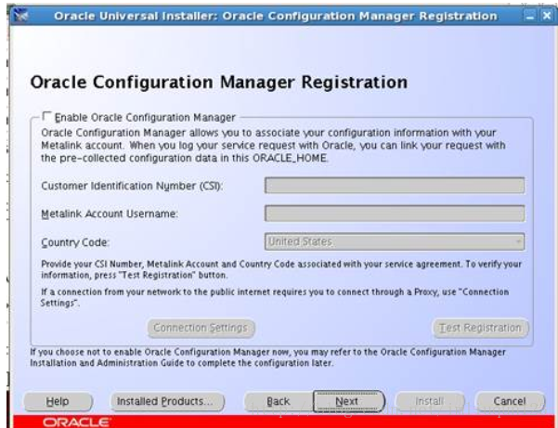Open Help for this installer page

[58, 401]
